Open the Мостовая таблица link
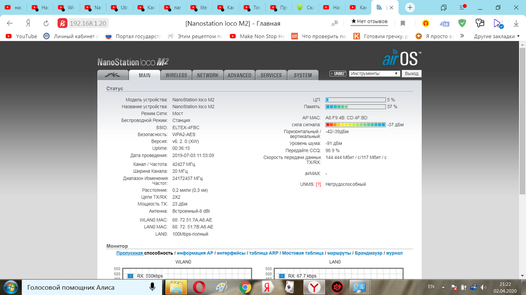The width and height of the screenshot is (526, 295). (302, 253)
